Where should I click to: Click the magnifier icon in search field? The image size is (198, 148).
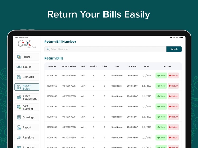coord(48,49)
